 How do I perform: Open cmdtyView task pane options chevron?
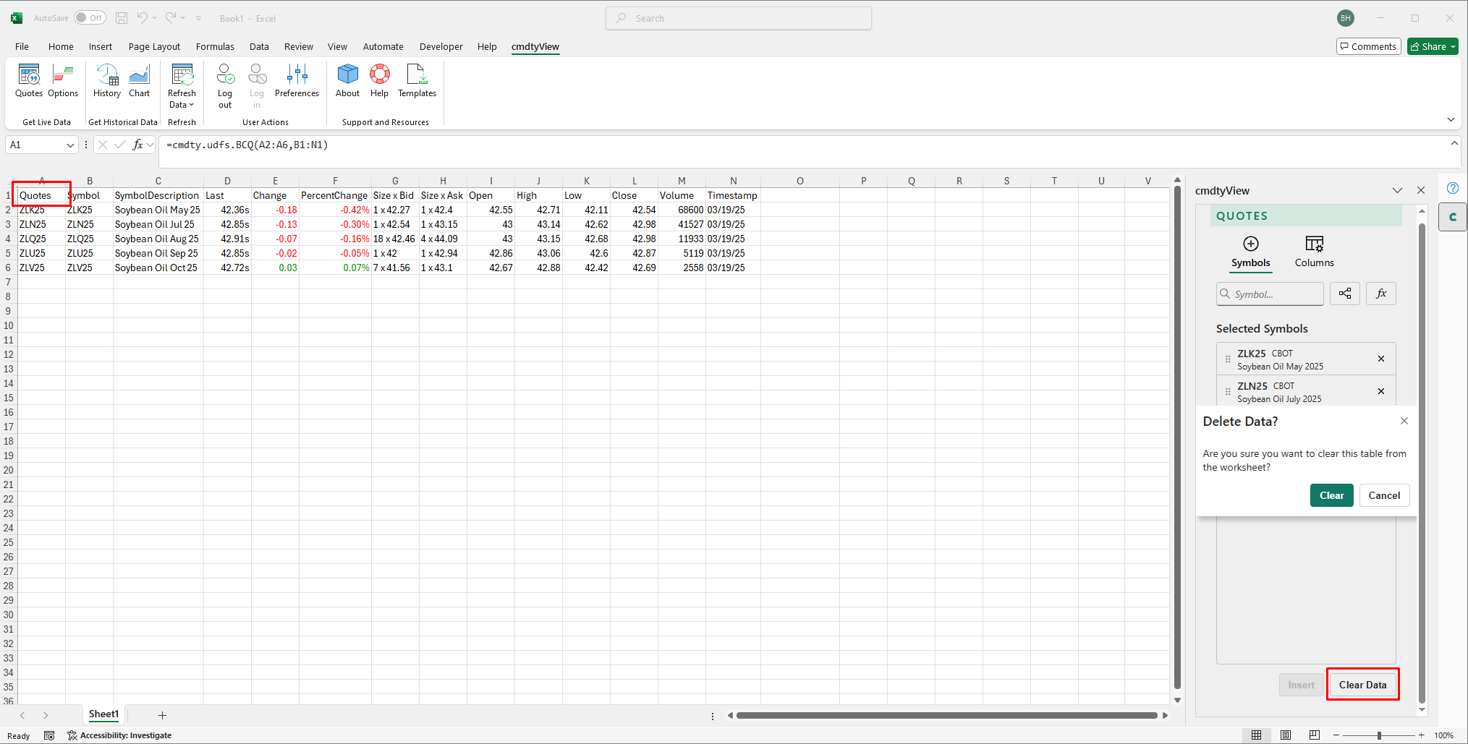pos(1397,190)
